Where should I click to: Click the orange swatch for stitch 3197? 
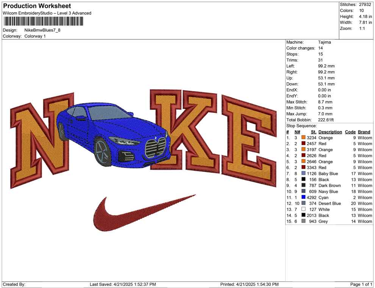[x=303, y=149]
